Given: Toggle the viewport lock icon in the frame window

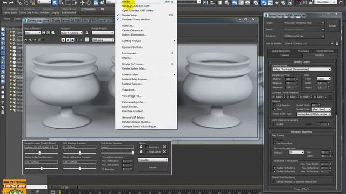Looking at the screenshot, I should 87,33.
